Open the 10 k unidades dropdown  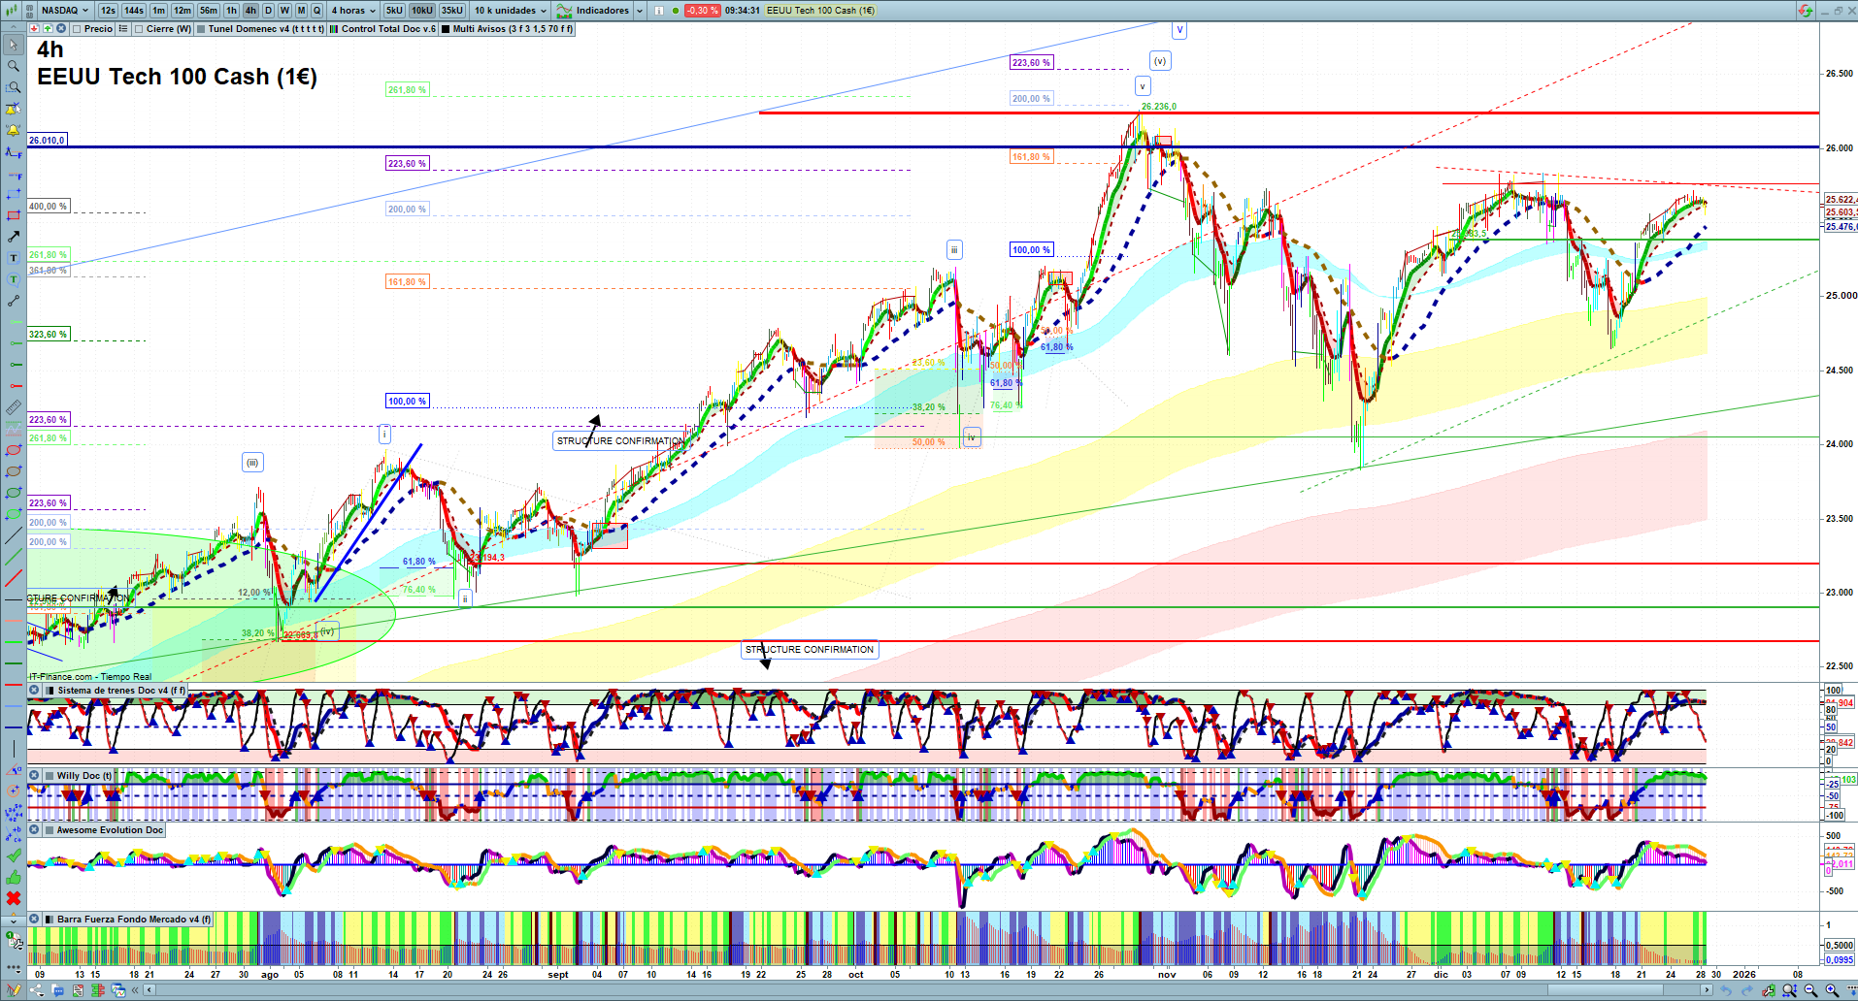[510, 11]
